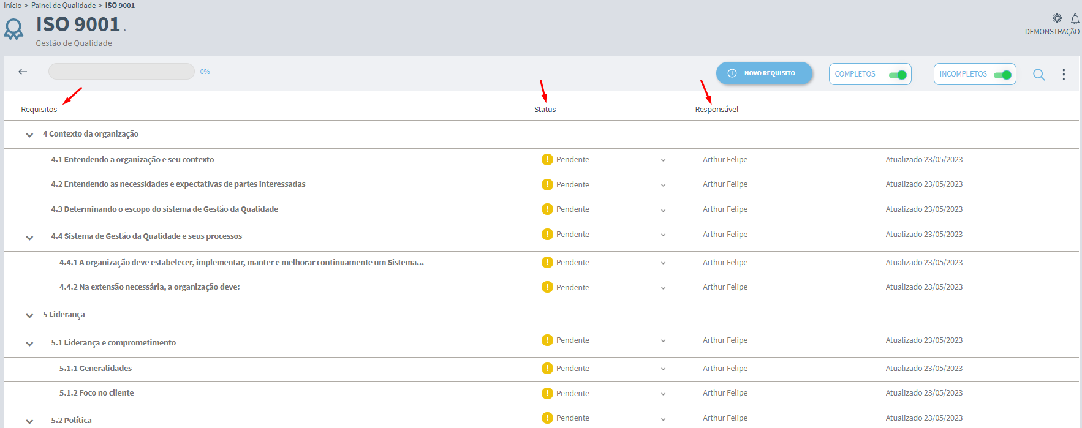The width and height of the screenshot is (1082, 428).
Task: Open status dropdown for requirement 4.3
Action: pyautogui.click(x=663, y=210)
